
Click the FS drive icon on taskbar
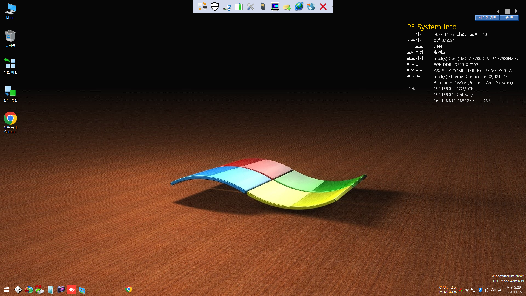(39, 290)
